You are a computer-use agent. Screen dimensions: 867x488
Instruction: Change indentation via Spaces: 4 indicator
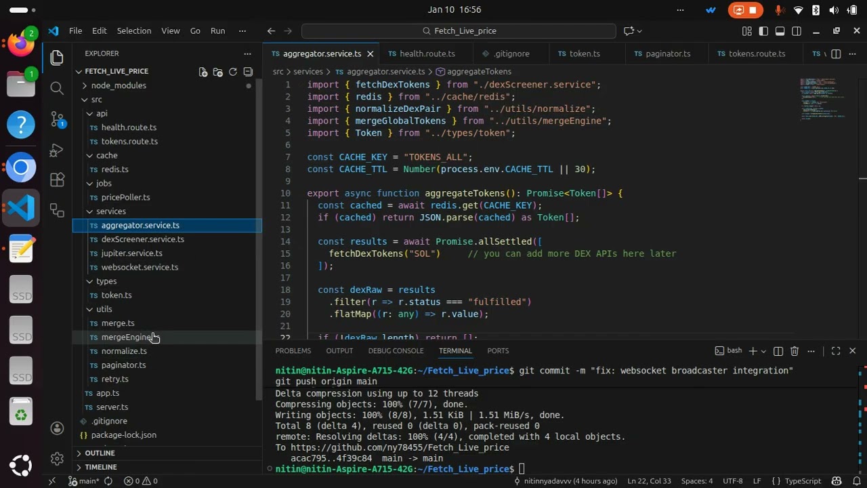697,481
